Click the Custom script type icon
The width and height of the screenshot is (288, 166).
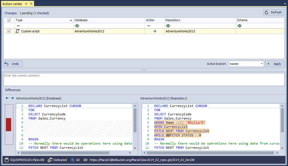[18, 31]
